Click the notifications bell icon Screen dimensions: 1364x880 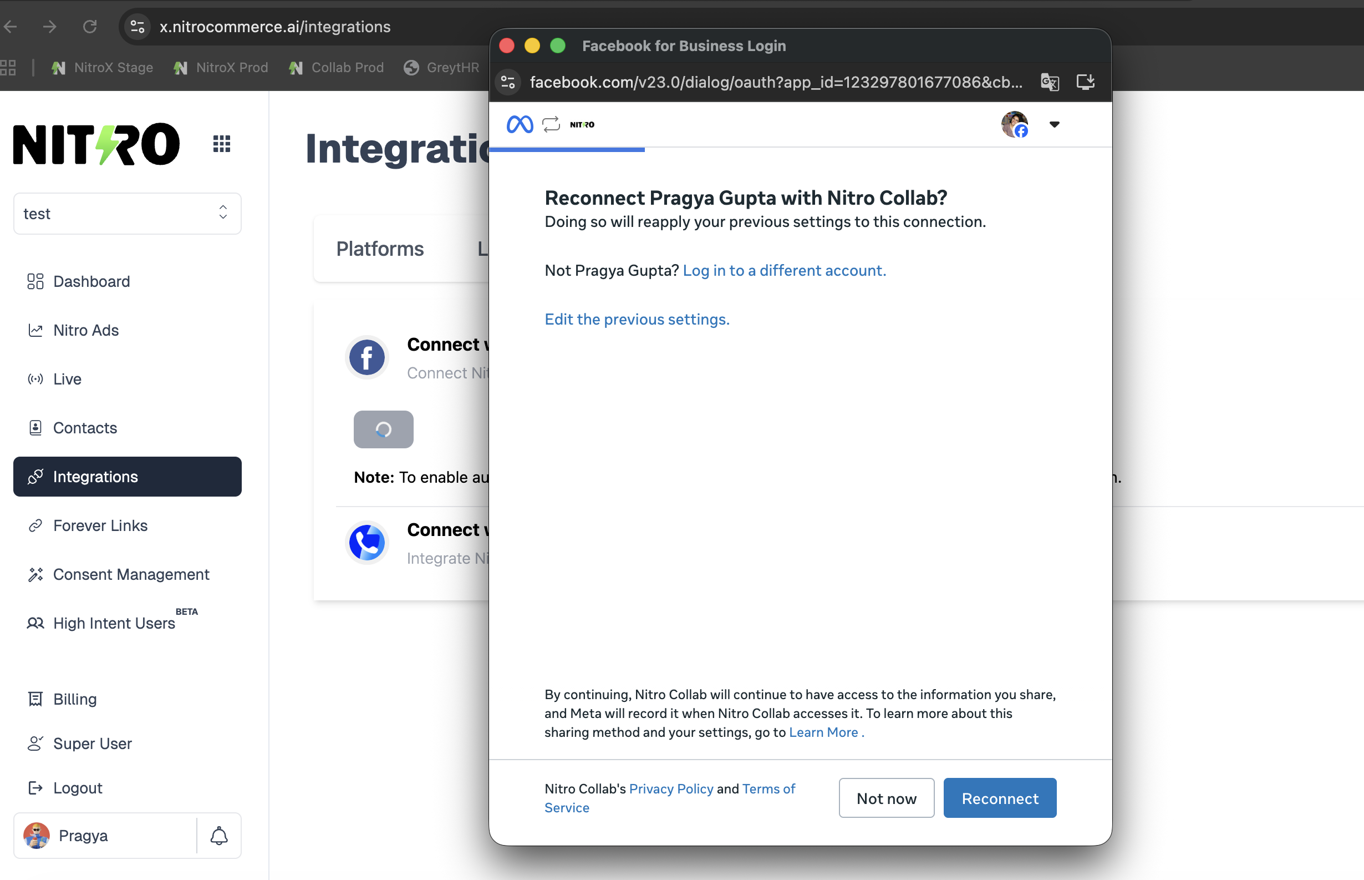(x=219, y=836)
